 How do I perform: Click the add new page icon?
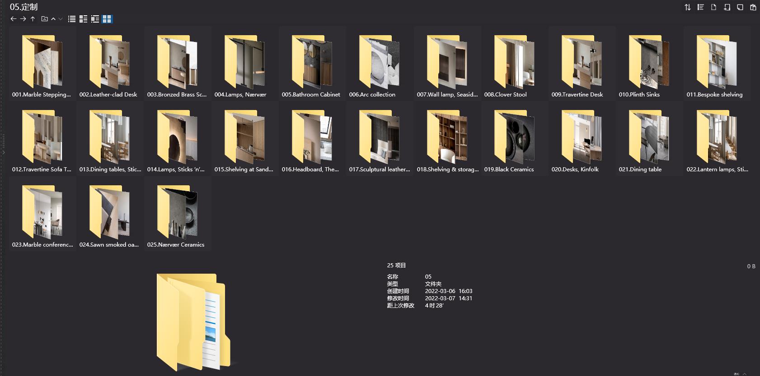pos(727,7)
